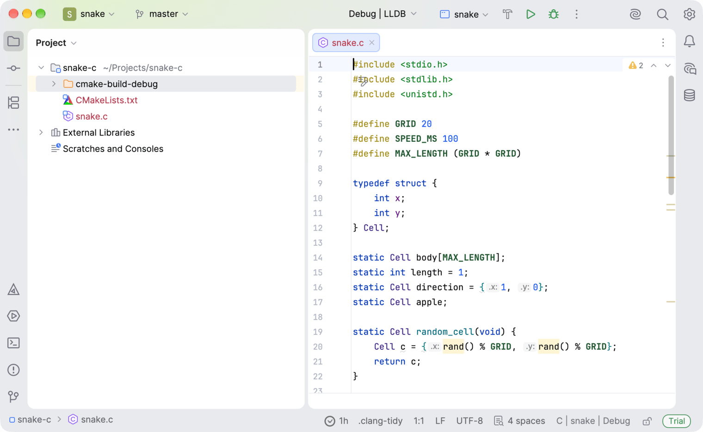Open the Problems tool window

[x=13, y=370]
